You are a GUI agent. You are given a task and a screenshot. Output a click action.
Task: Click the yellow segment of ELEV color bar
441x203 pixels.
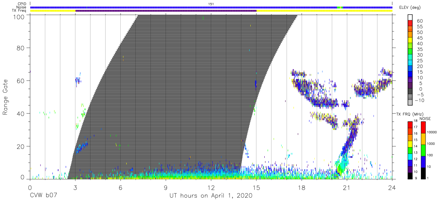coord(410,40)
